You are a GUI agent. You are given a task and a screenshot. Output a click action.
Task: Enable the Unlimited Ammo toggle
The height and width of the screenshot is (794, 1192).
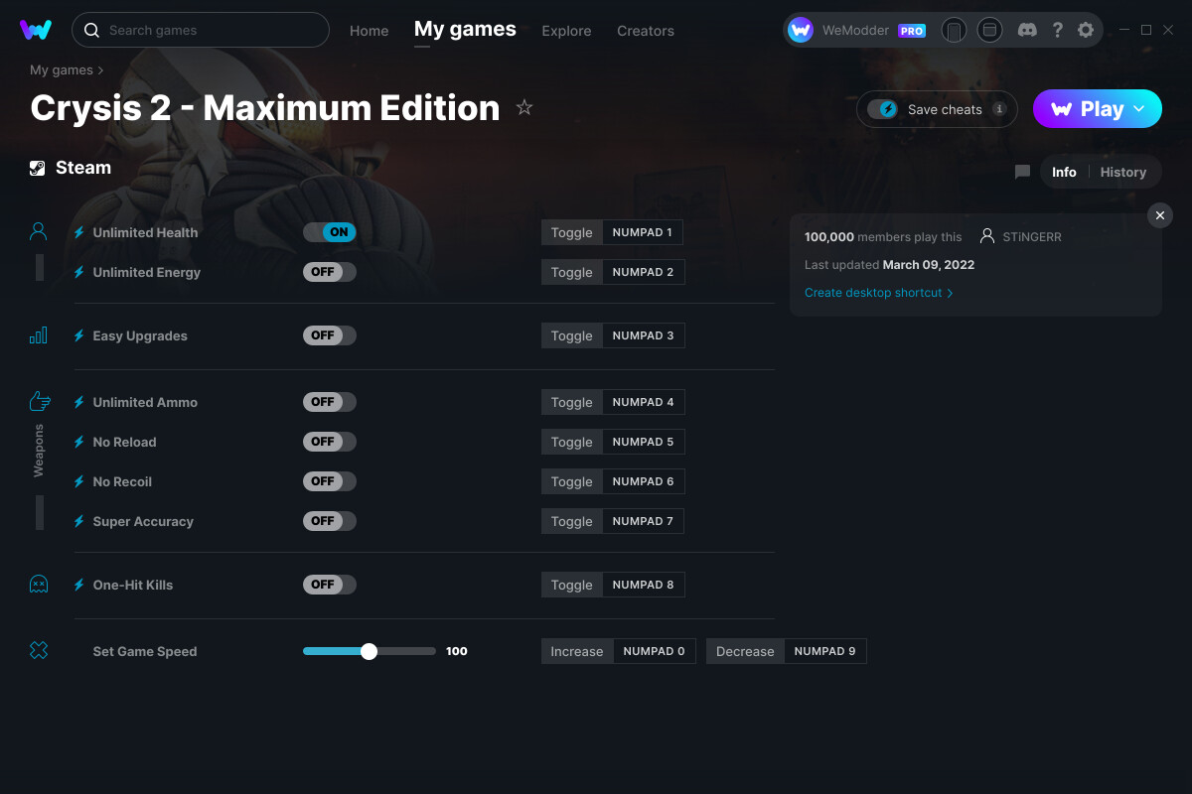[x=330, y=402]
